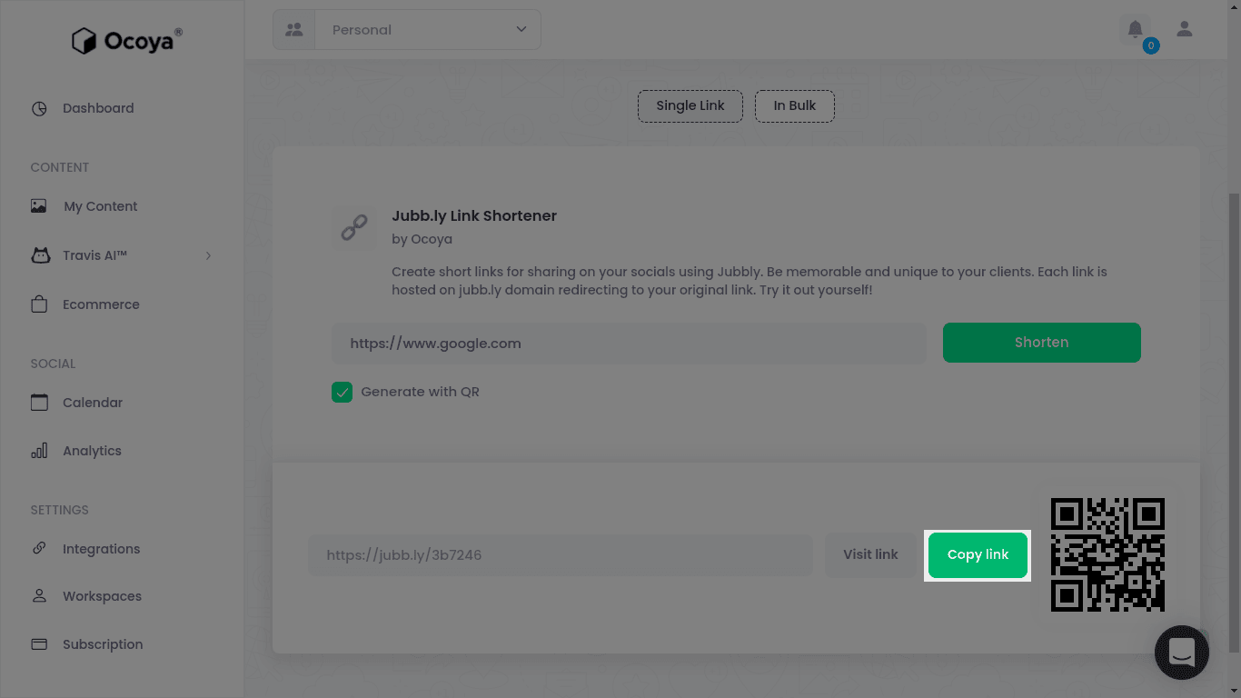Uncheck Generate with QR checkbox
This screenshot has width=1241, height=698.
pos(342,392)
